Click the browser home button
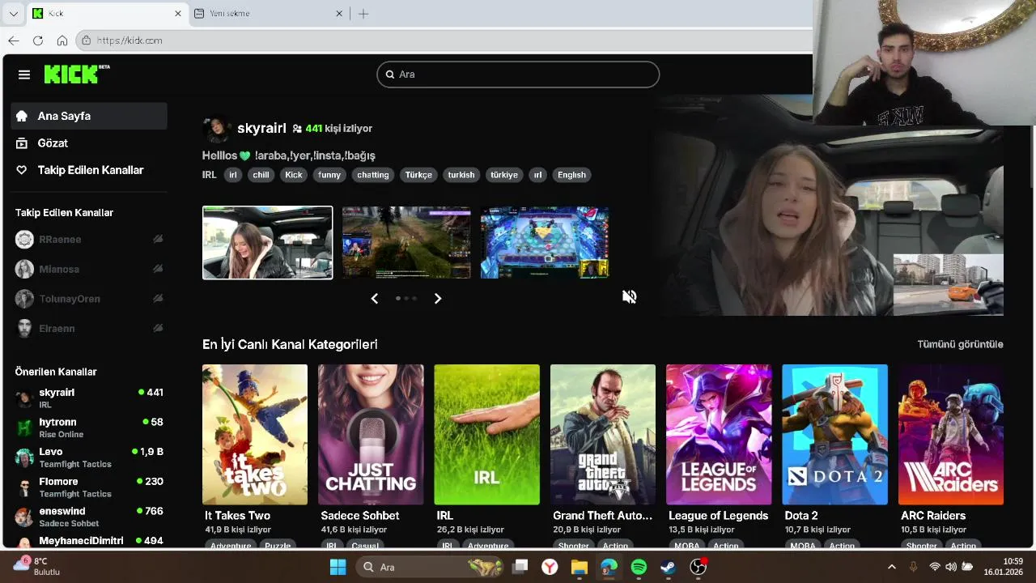This screenshot has height=583, width=1036. click(62, 40)
